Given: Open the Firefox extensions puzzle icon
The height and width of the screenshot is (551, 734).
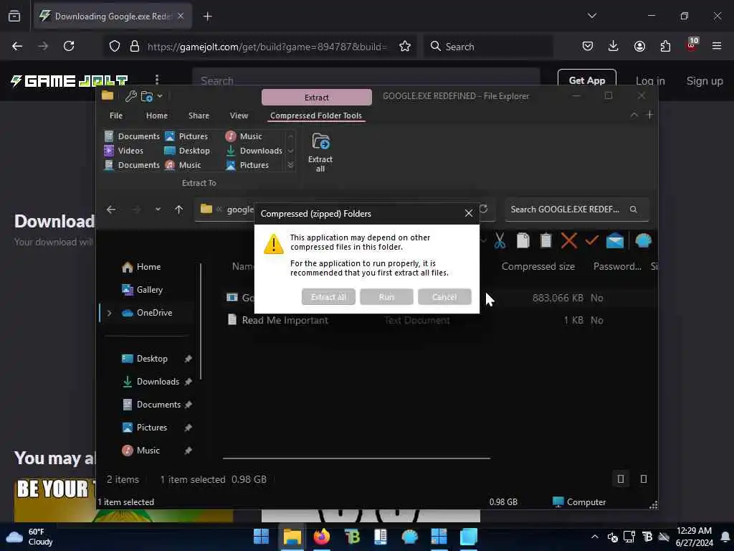Looking at the screenshot, I should click(x=665, y=46).
